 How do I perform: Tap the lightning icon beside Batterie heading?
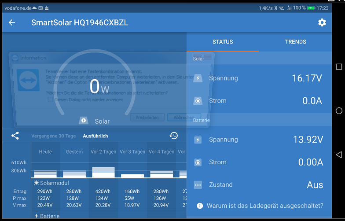coord(37,216)
